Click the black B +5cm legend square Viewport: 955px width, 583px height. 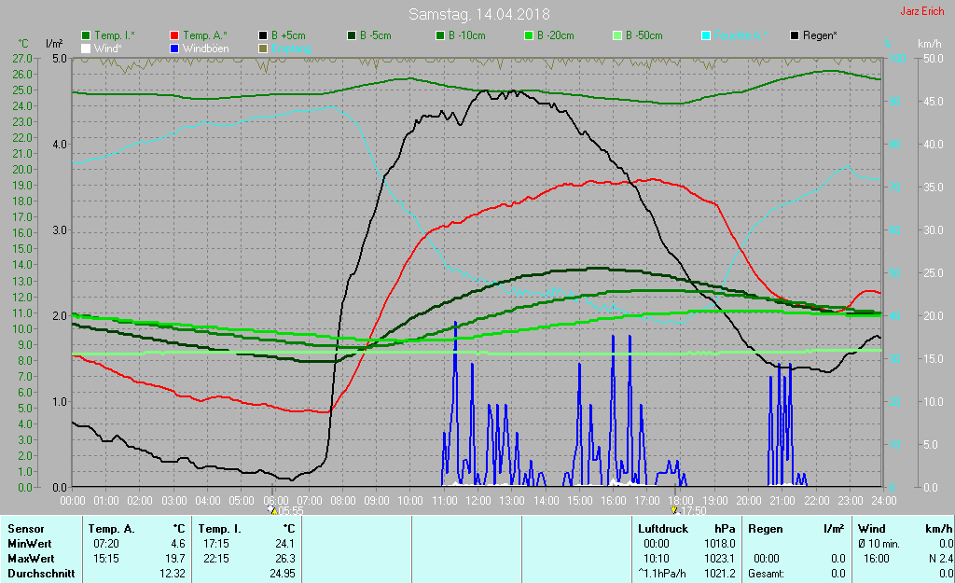coord(263,35)
